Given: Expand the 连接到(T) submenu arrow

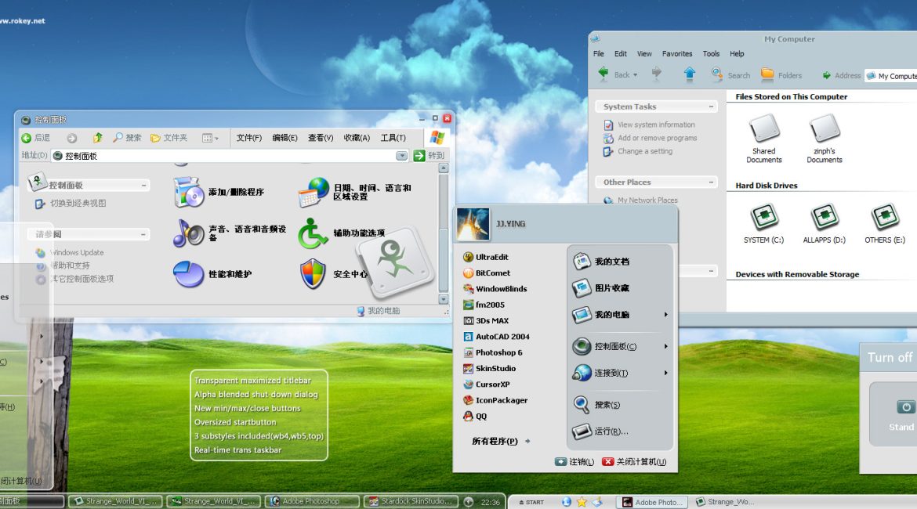Looking at the screenshot, I should click(665, 373).
